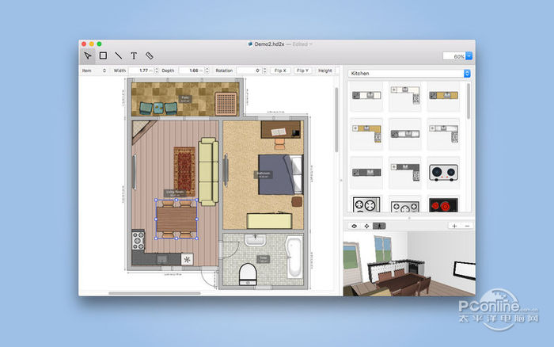Zoom out the 3D view
This screenshot has width=554, height=347.
coord(467,226)
